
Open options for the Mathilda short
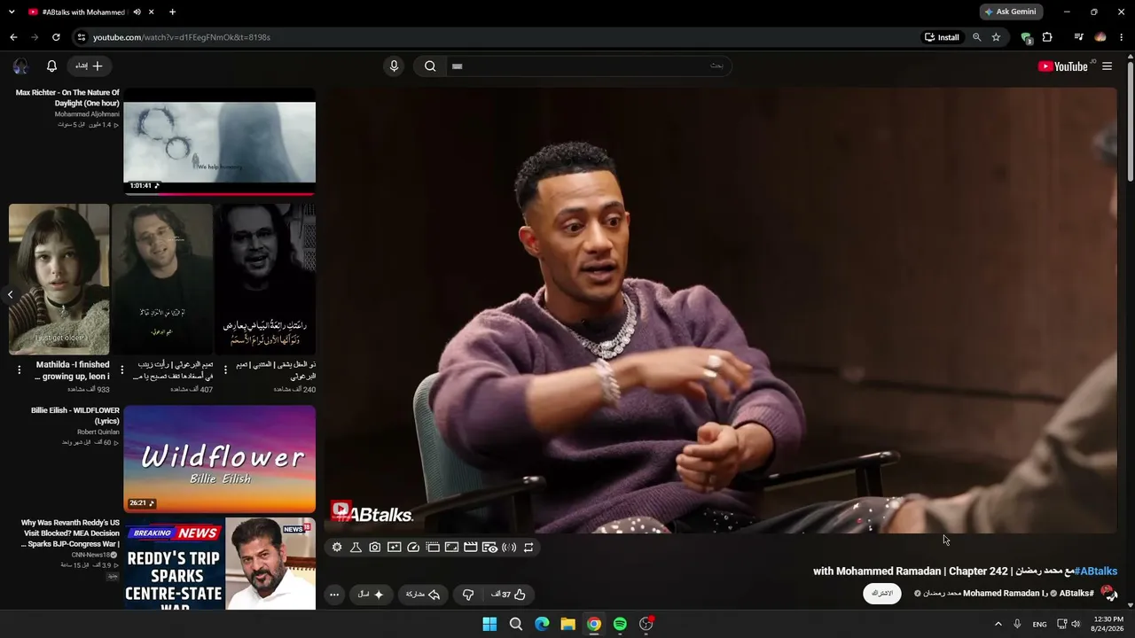[19, 370]
